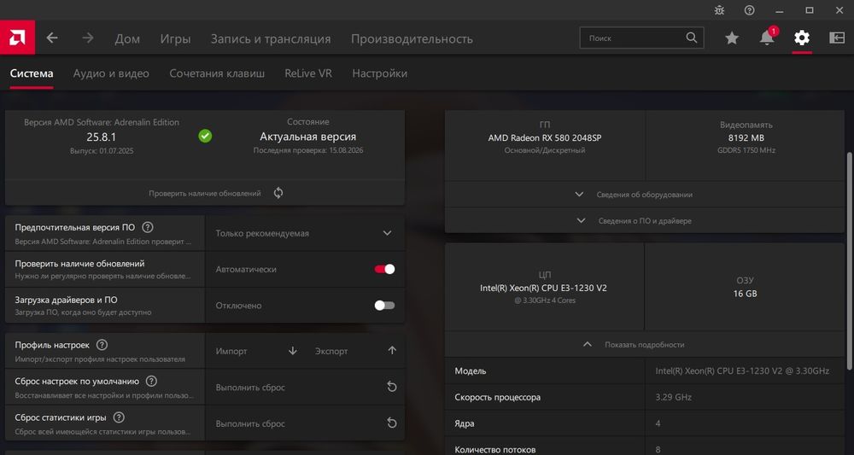The height and width of the screenshot is (455, 854).
Task: Click the 16 GB RAM value
Action: (x=745, y=294)
